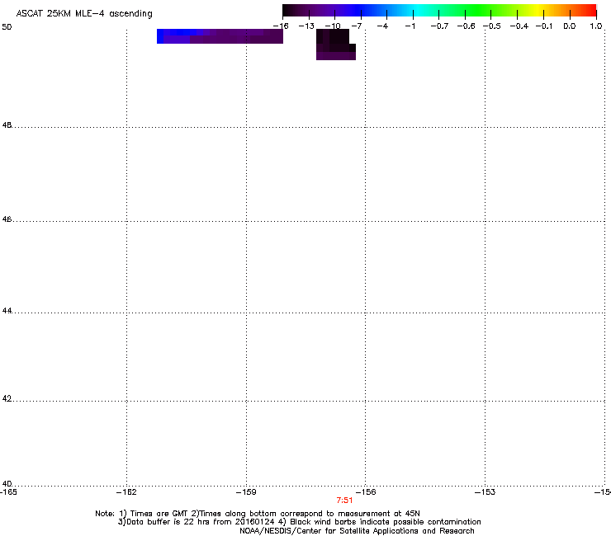Click longitude label -153

point(485,492)
